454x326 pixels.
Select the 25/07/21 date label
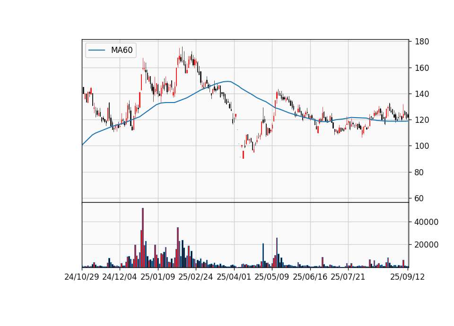pyautogui.click(x=348, y=277)
